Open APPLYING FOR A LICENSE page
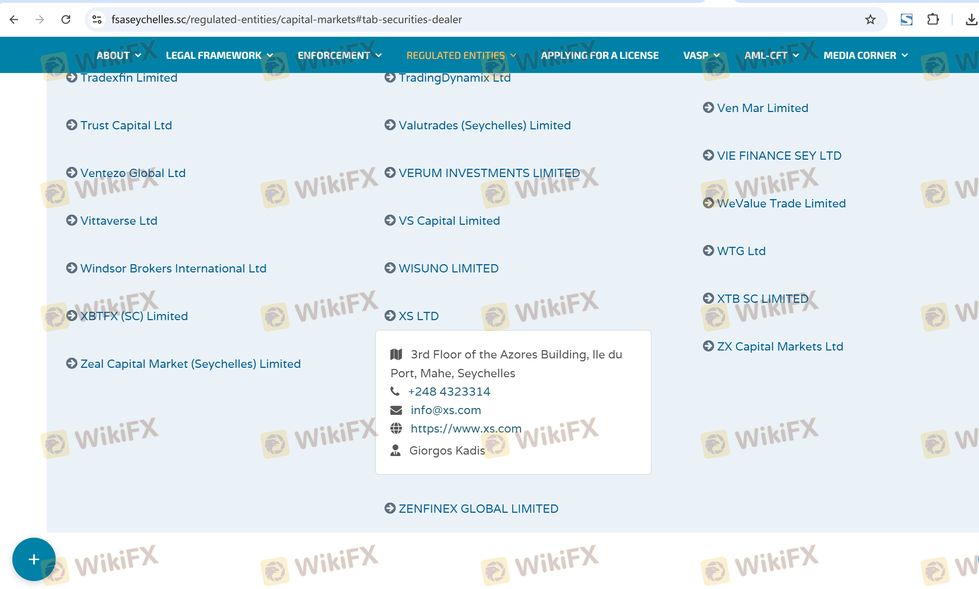The height and width of the screenshot is (589, 979). (599, 56)
